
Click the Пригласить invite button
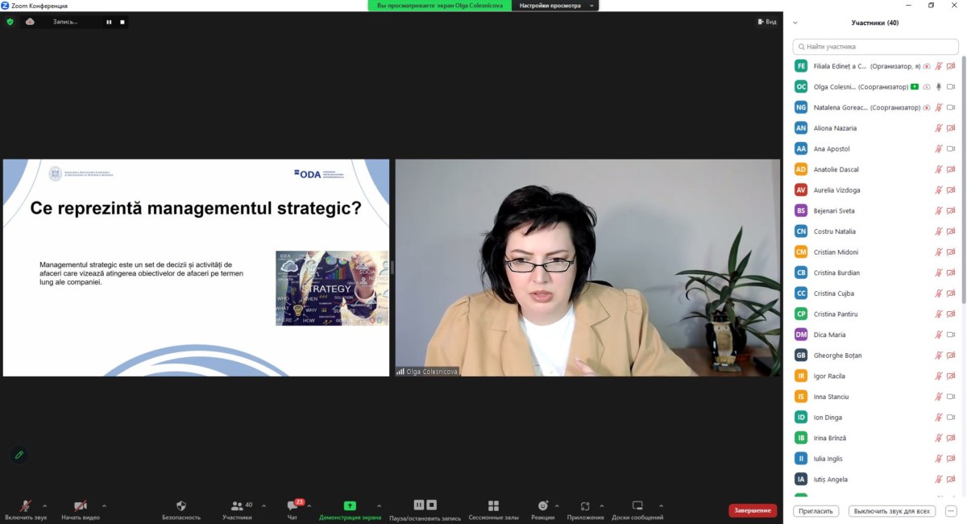tap(816, 511)
